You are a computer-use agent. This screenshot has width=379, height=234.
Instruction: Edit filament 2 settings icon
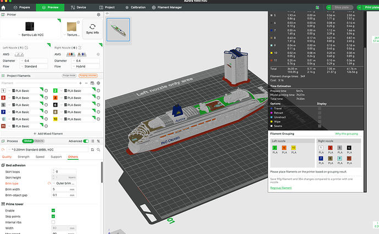[x=98, y=91]
